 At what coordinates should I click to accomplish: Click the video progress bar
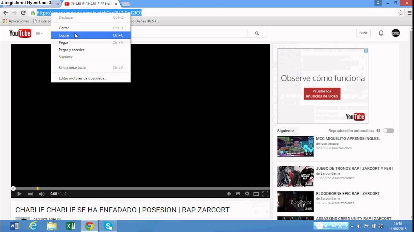pyautogui.click(x=140, y=188)
